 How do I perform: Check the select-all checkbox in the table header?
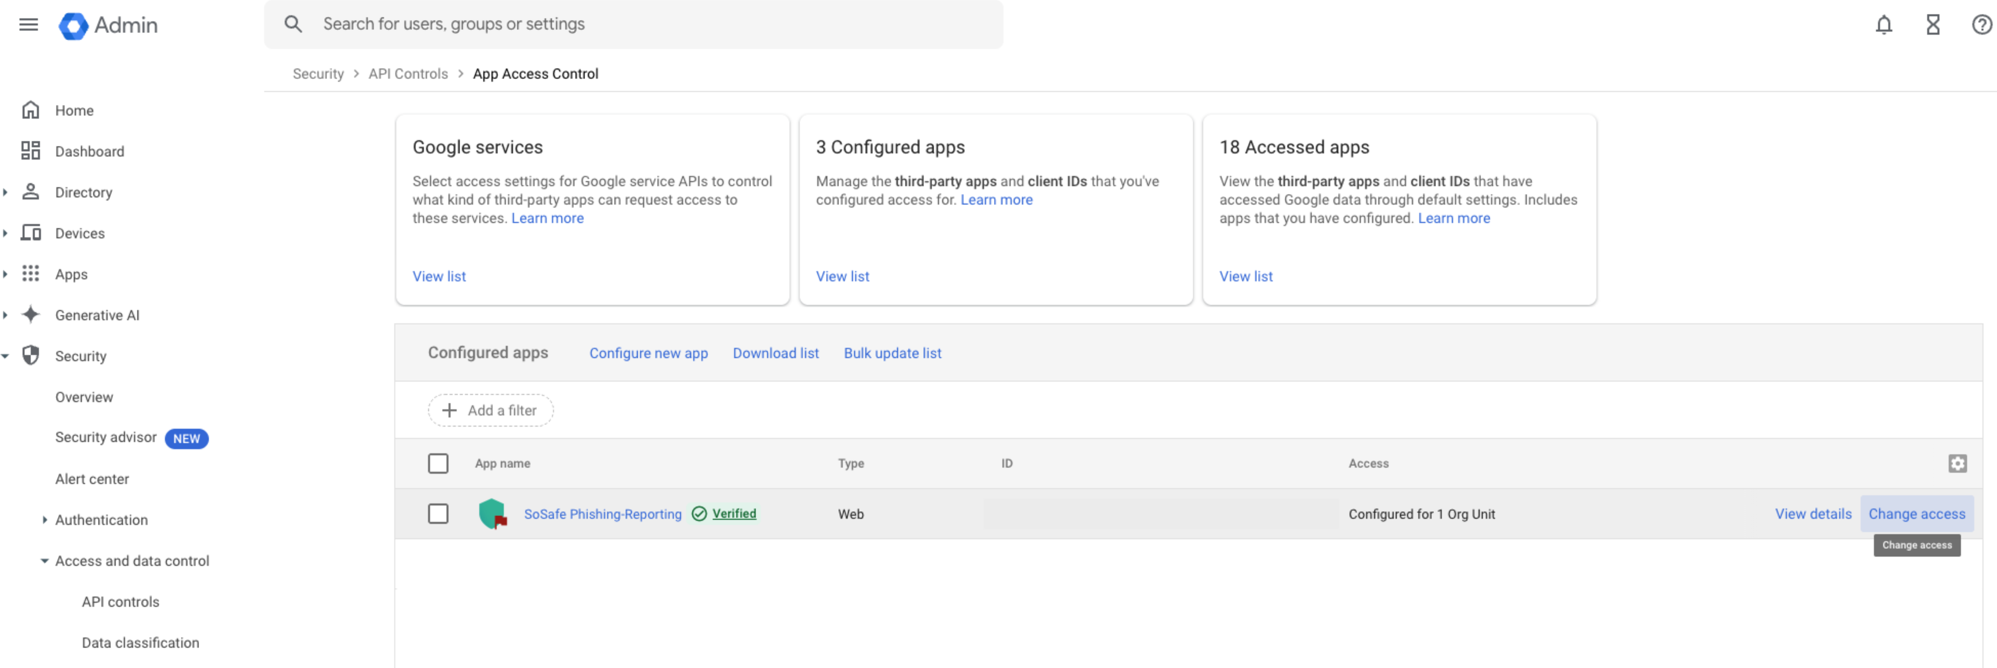pos(439,463)
